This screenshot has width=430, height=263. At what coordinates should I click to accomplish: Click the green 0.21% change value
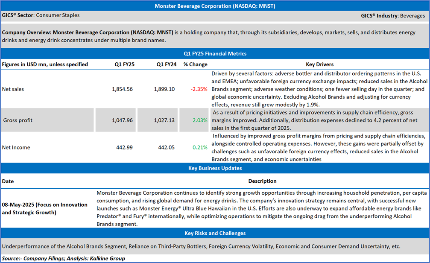(x=200, y=148)
